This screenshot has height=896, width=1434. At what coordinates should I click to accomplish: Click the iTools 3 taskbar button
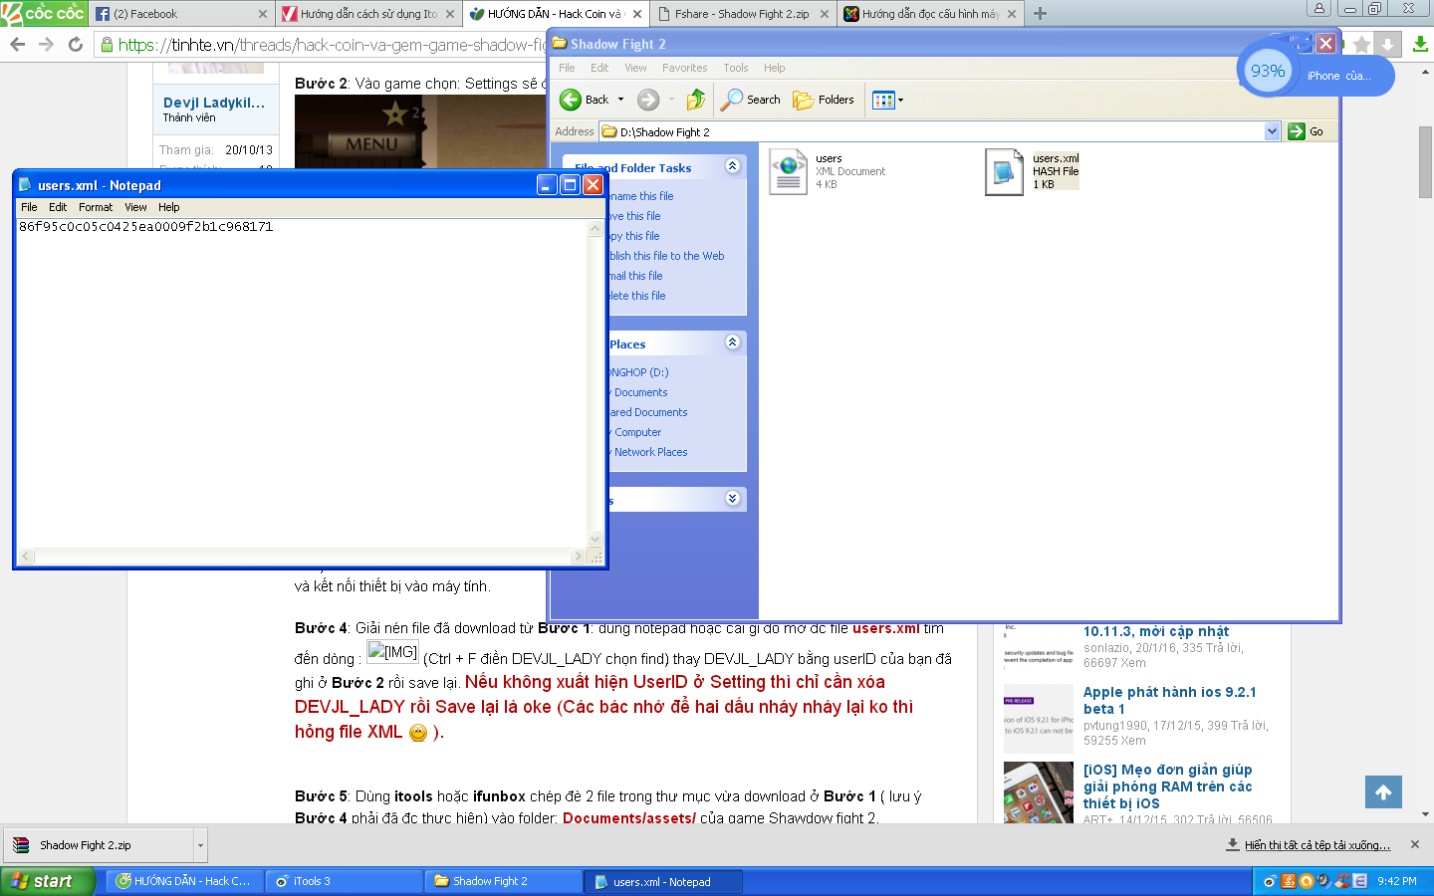(x=344, y=881)
